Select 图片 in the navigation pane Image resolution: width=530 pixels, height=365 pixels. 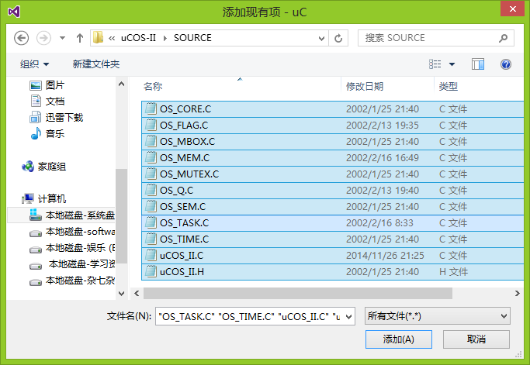[47, 85]
